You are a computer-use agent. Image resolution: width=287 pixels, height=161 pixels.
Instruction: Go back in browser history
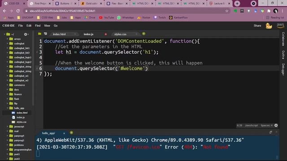(4, 11)
